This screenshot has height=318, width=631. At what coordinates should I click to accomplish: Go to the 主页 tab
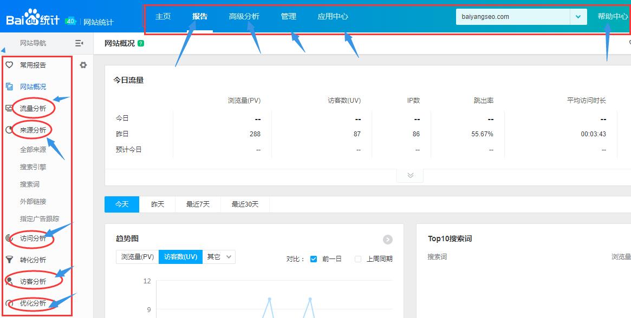[x=163, y=16]
